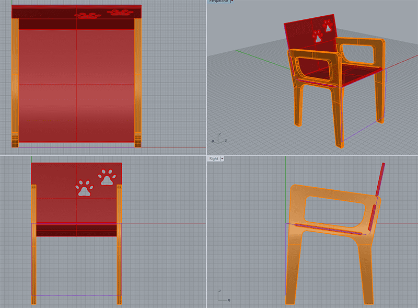Click the z axis label in the Right viewport gizmo
The image size is (418, 308).
219,291
